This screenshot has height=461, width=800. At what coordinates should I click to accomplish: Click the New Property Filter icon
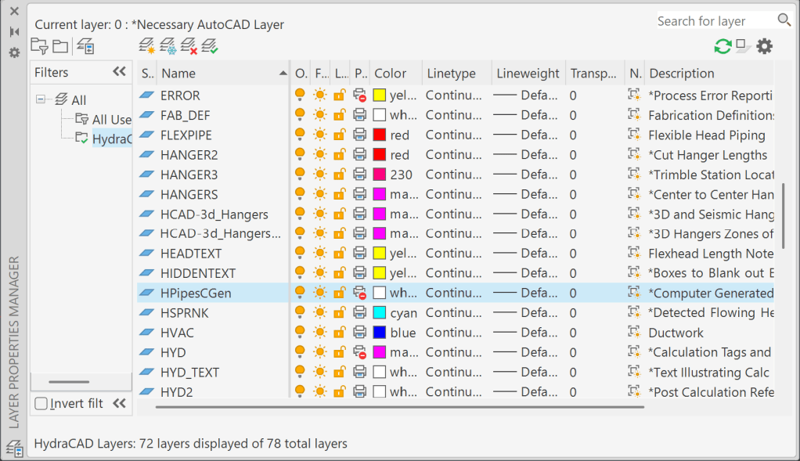click(39, 46)
